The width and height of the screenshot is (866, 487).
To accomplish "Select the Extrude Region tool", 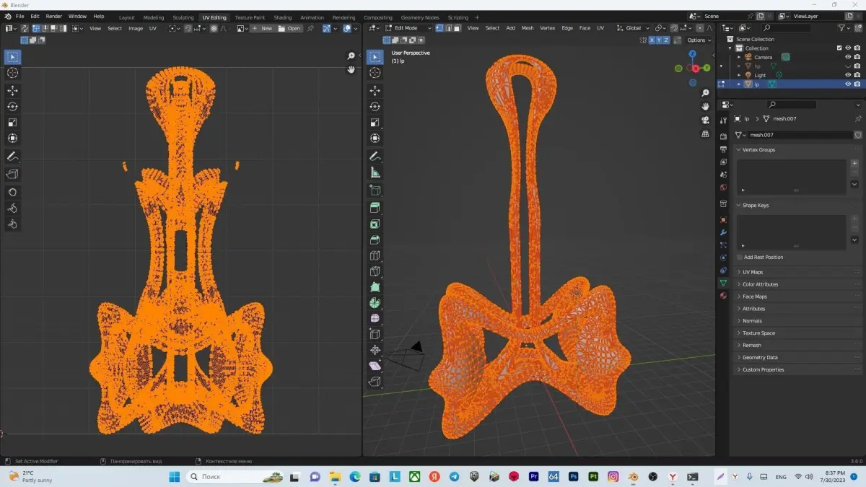I will point(375,208).
